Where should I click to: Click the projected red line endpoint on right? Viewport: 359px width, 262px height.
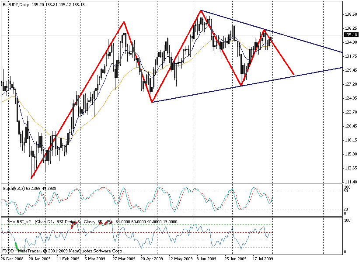294,74
